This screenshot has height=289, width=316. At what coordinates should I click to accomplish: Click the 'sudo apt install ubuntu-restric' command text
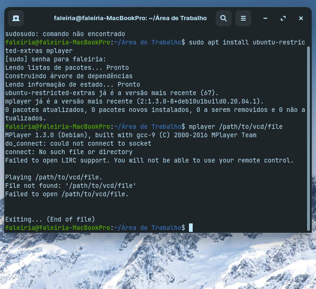(x=247, y=42)
